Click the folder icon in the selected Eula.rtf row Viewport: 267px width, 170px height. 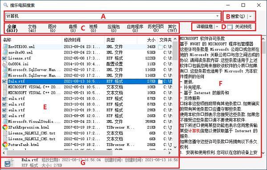tap(160, 81)
